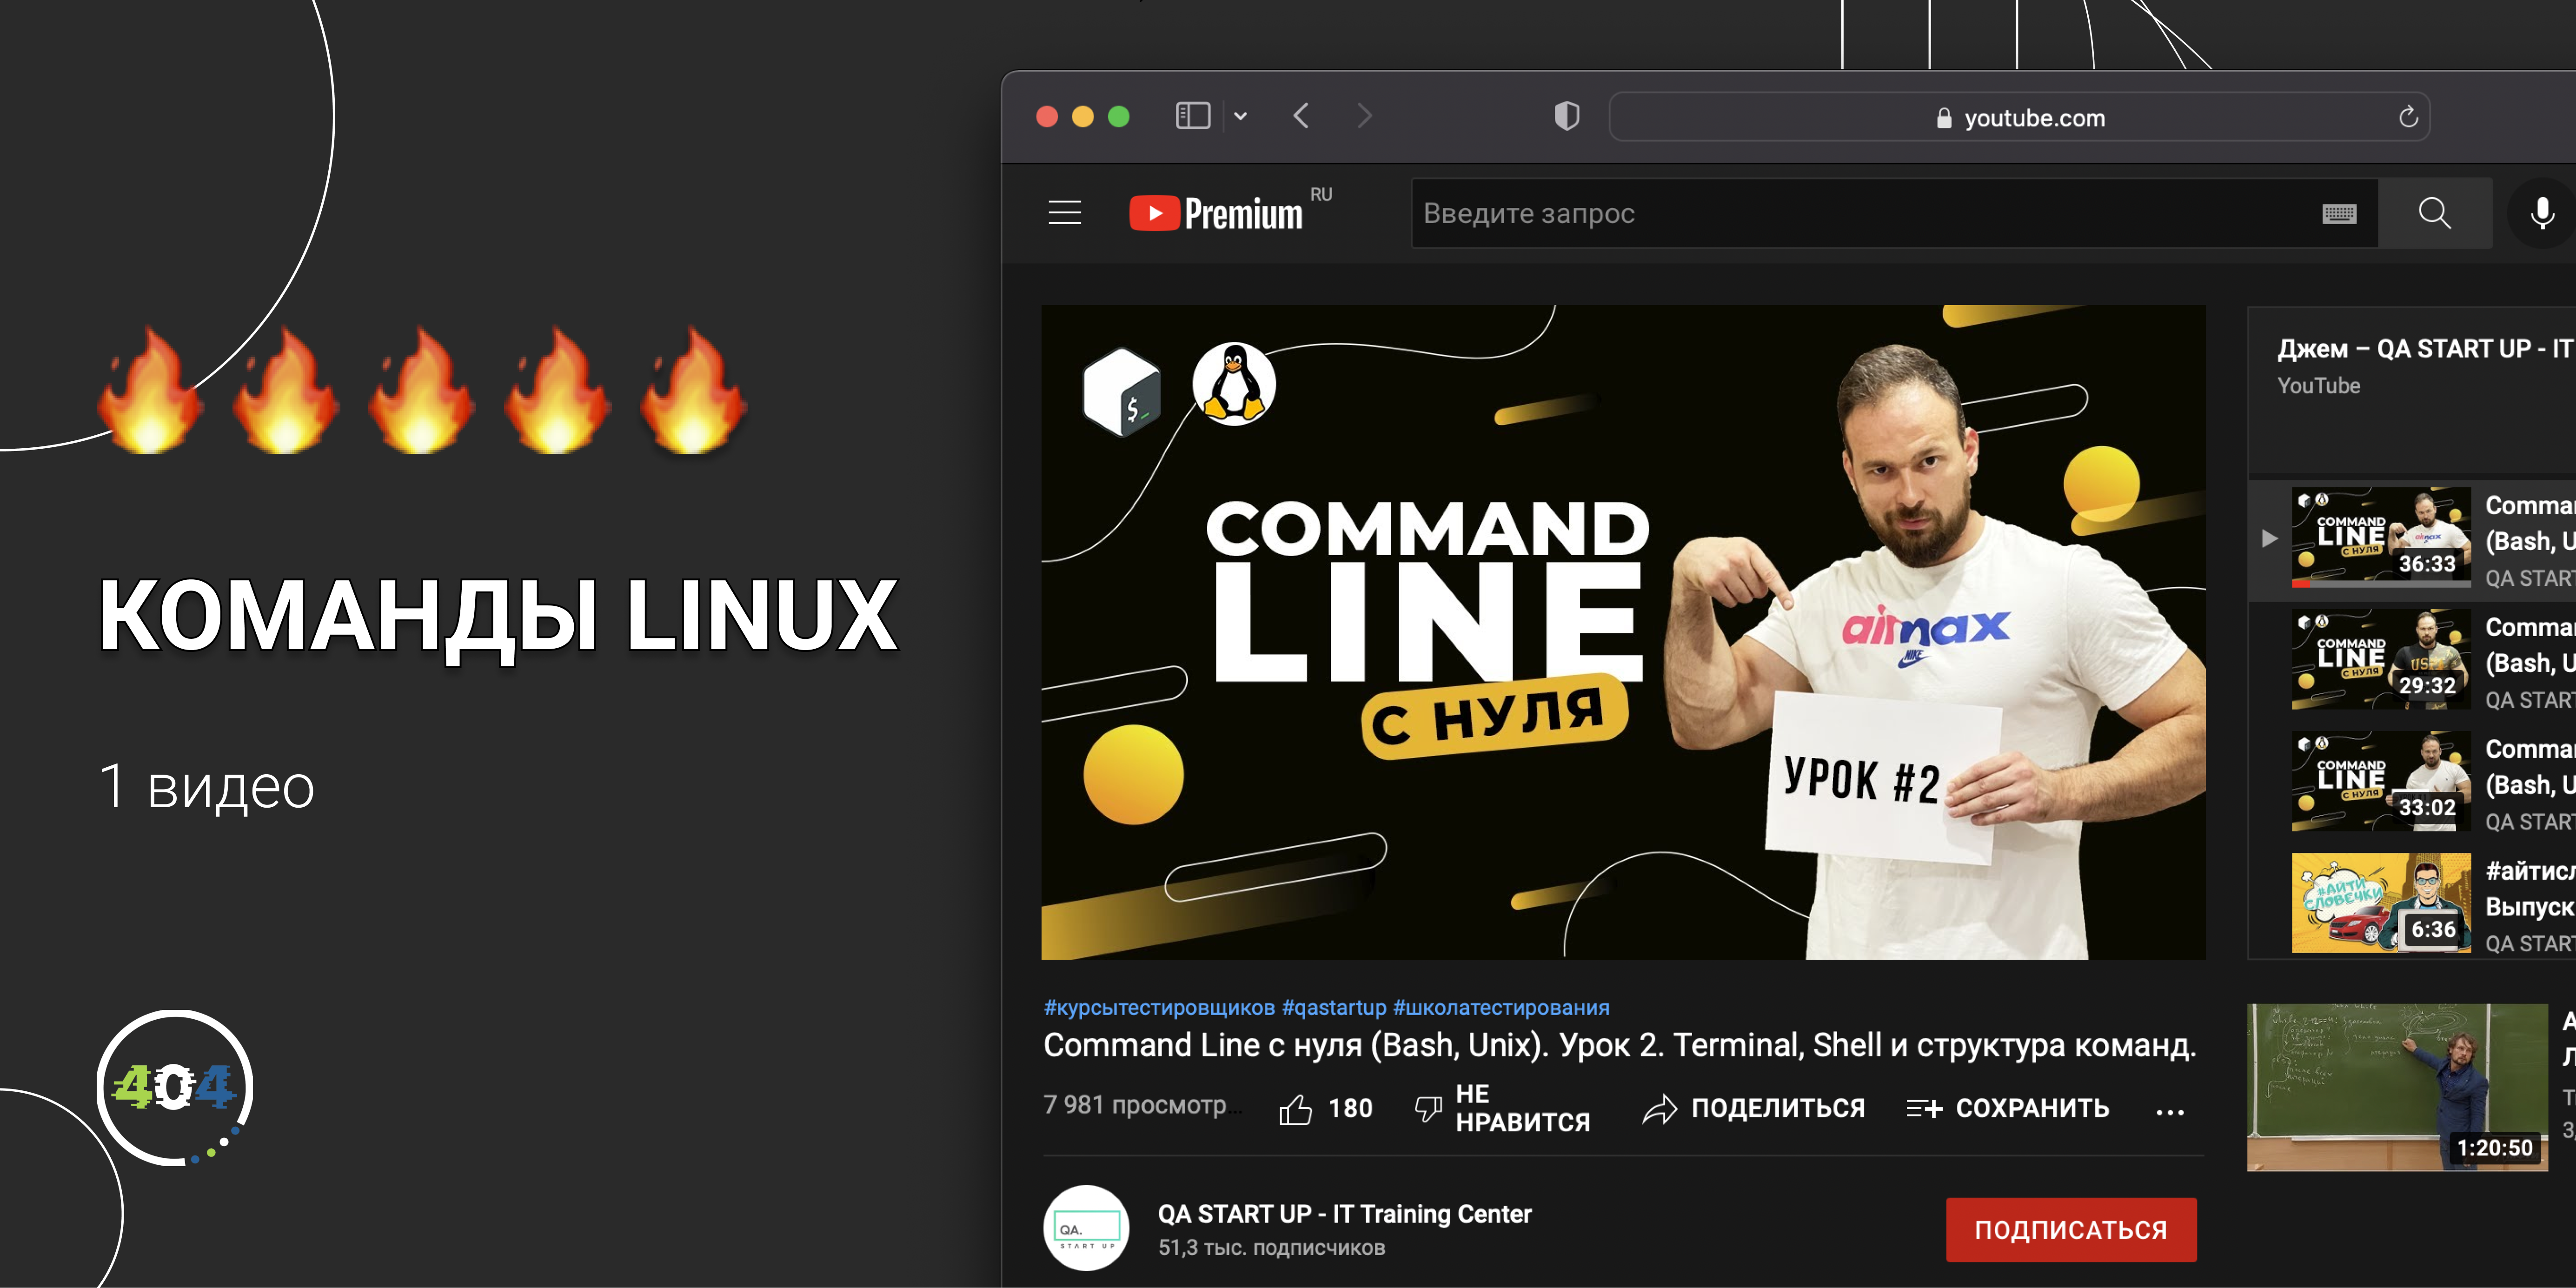Save video to playlist with СОХРАНИТЬ
Viewport: 2576px width, 1288px height.
point(2007,1108)
